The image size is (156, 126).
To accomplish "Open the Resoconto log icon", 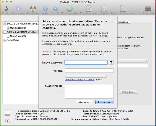I will [148, 9].
